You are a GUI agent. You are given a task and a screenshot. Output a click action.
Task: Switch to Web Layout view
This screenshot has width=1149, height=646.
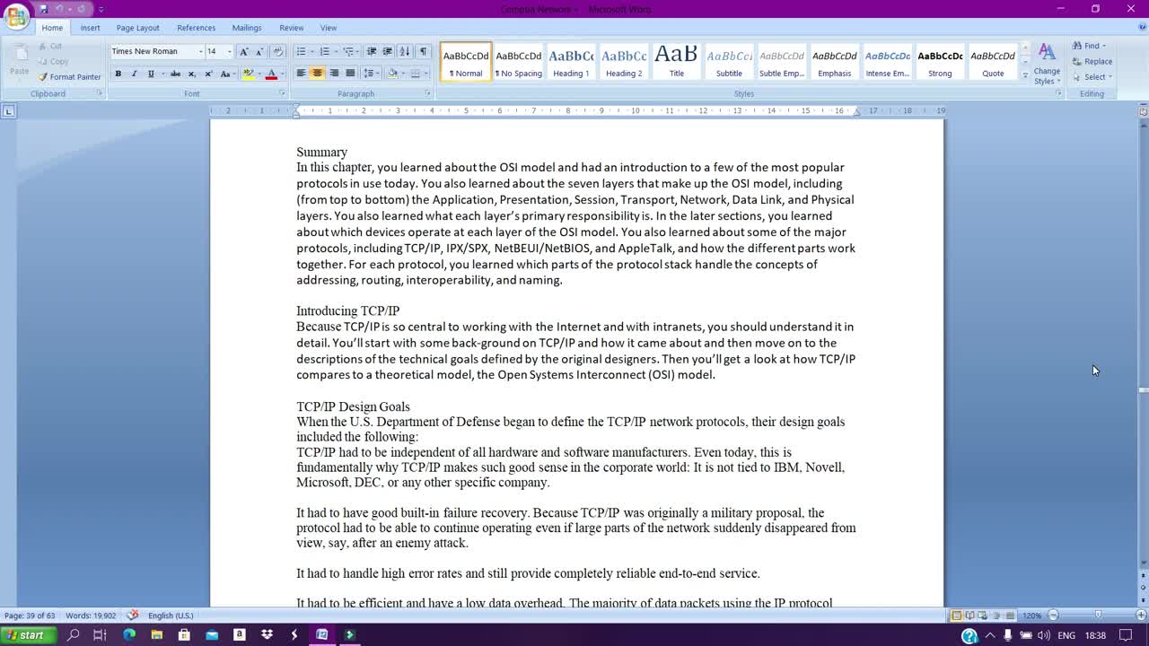click(984, 615)
